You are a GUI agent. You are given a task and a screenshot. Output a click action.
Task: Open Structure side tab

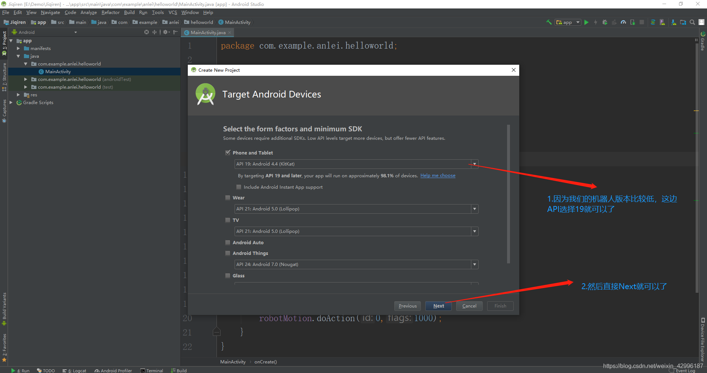pos(4,77)
